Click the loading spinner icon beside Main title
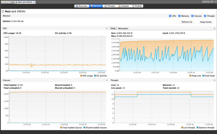This screenshot has width=217, height=134. (3, 11)
